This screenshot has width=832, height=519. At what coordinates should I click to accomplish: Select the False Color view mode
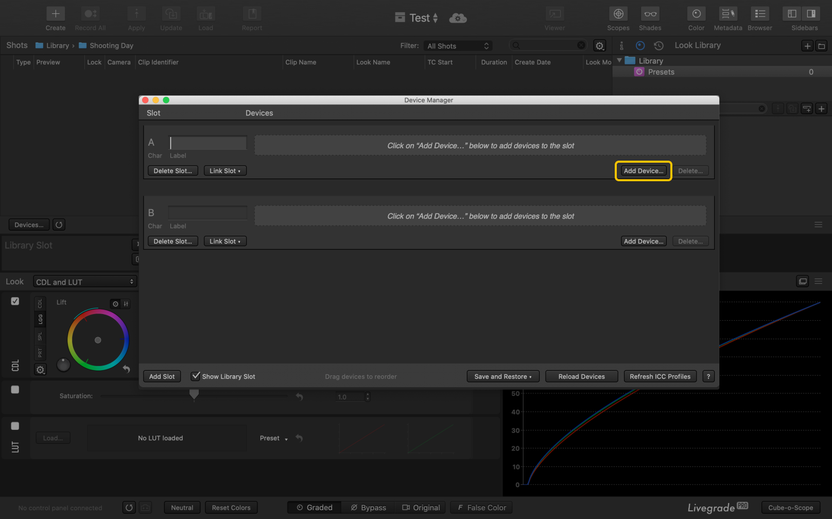coord(481,508)
